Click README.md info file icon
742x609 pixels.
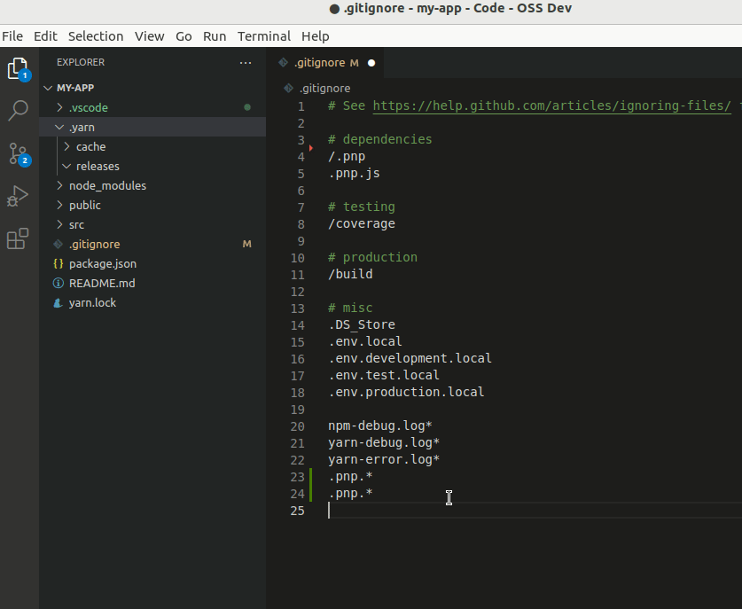click(x=59, y=283)
